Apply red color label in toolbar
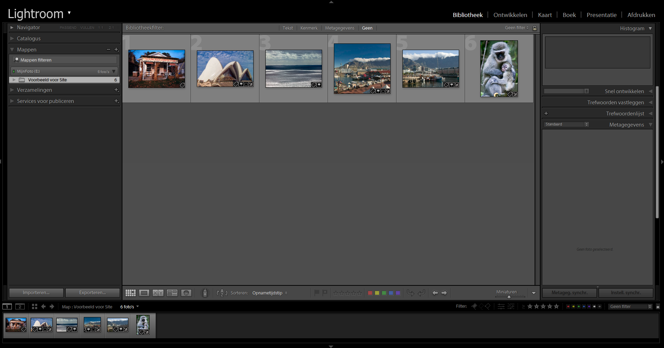 click(370, 293)
